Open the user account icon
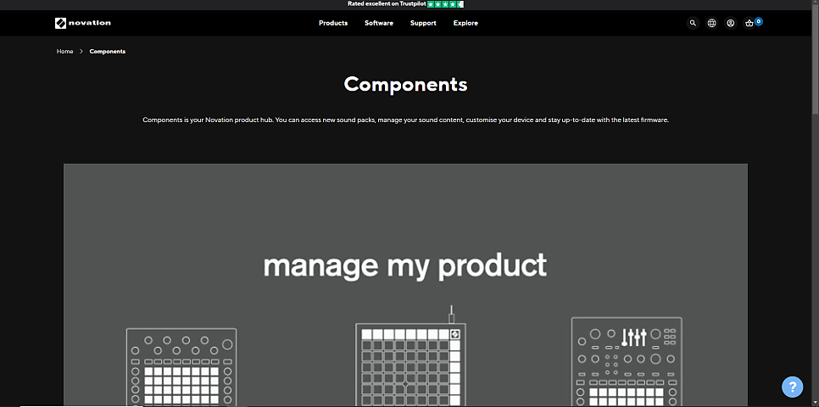The height and width of the screenshot is (407, 819). 730,23
